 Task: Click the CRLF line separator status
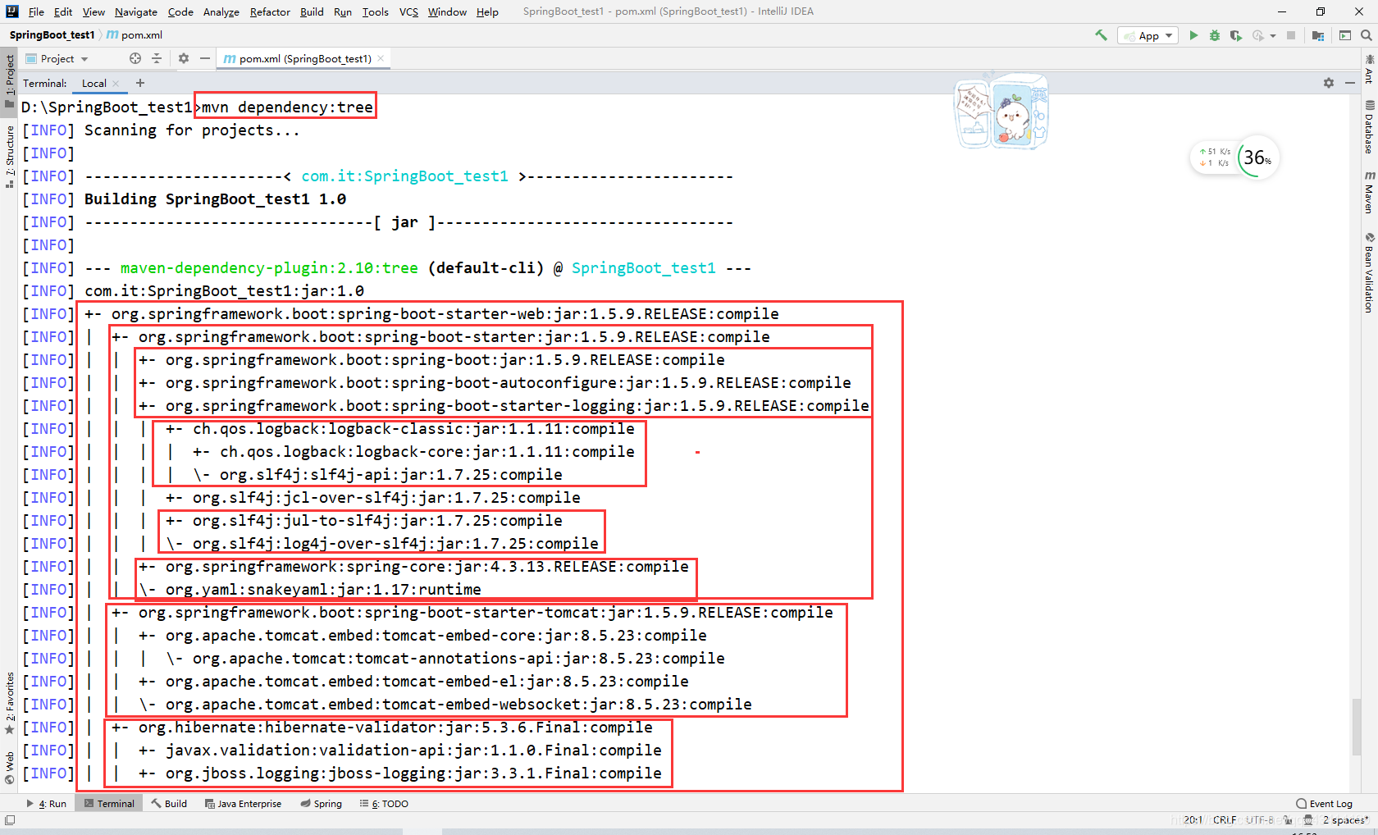pos(1224,820)
